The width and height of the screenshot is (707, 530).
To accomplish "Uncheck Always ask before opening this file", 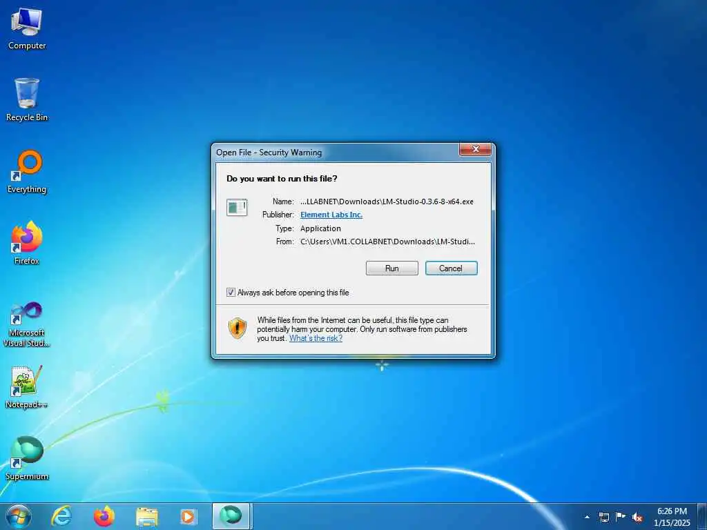I will 231,293.
